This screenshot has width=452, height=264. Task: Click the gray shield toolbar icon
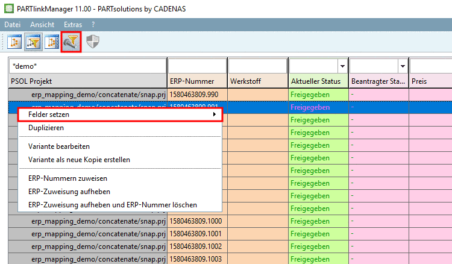93,42
